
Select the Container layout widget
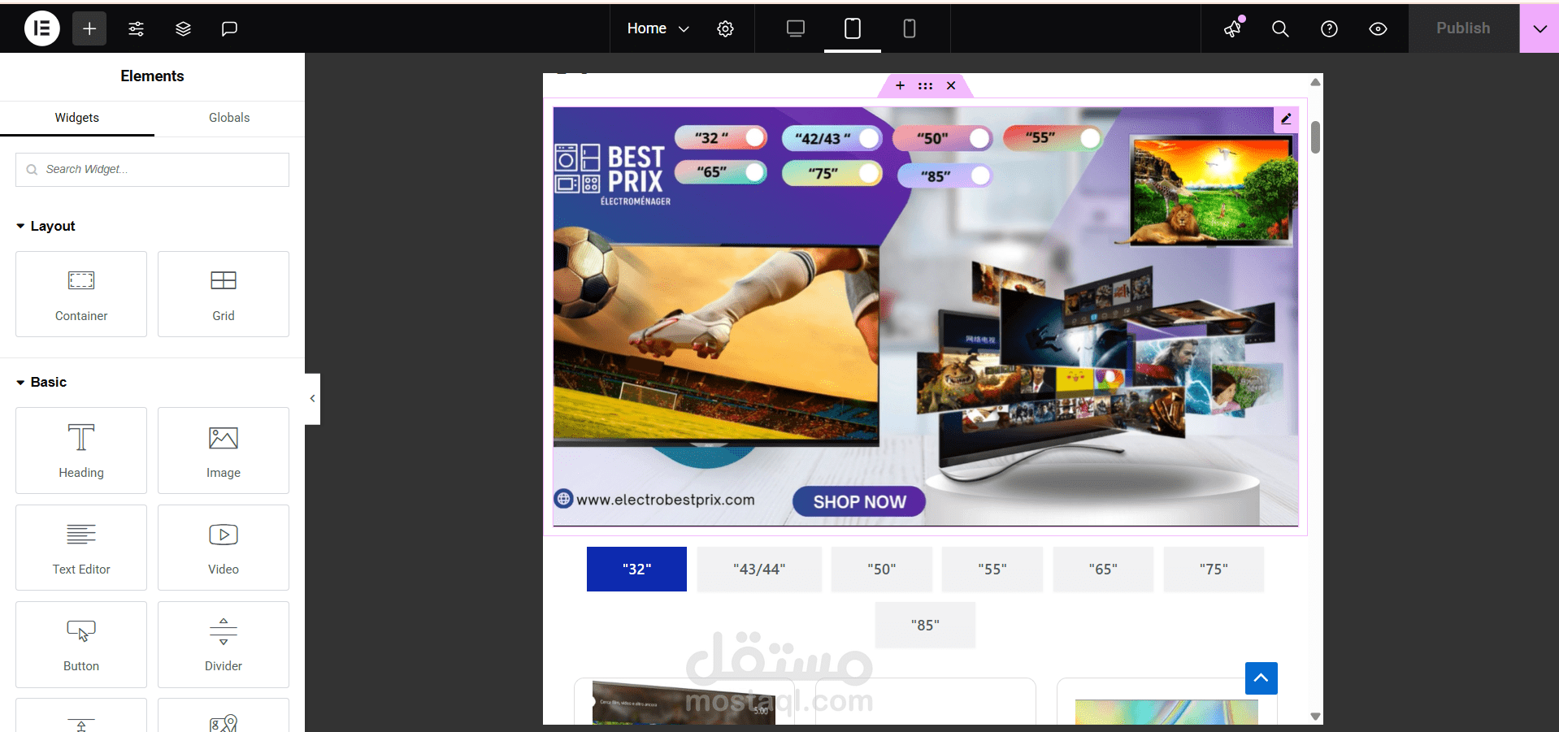[81, 294]
